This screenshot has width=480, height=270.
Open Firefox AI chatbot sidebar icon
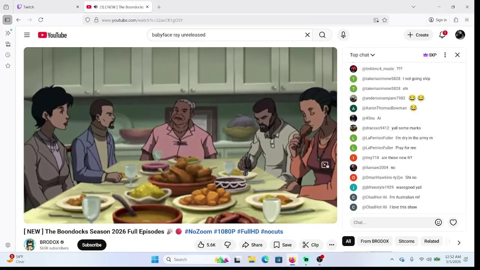(8, 33)
